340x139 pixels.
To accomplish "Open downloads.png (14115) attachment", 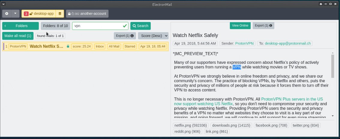I will pos(231,125).
